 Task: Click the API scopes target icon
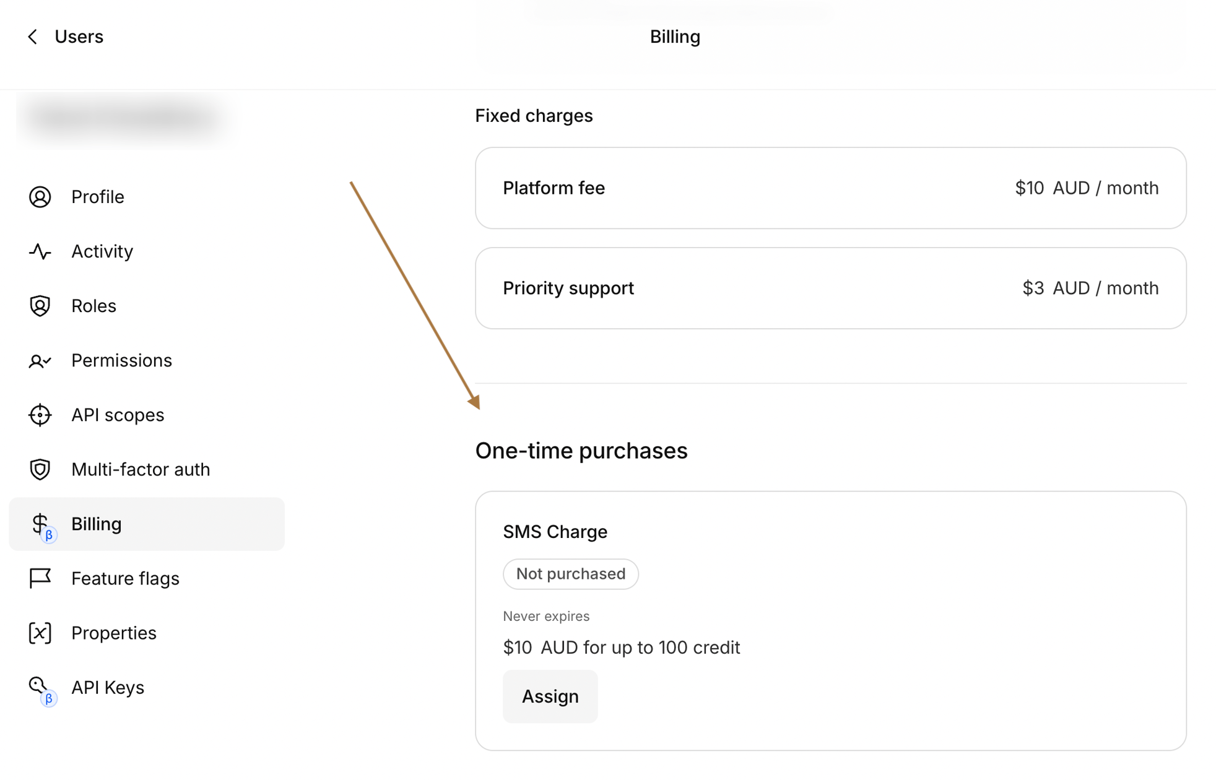point(40,415)
